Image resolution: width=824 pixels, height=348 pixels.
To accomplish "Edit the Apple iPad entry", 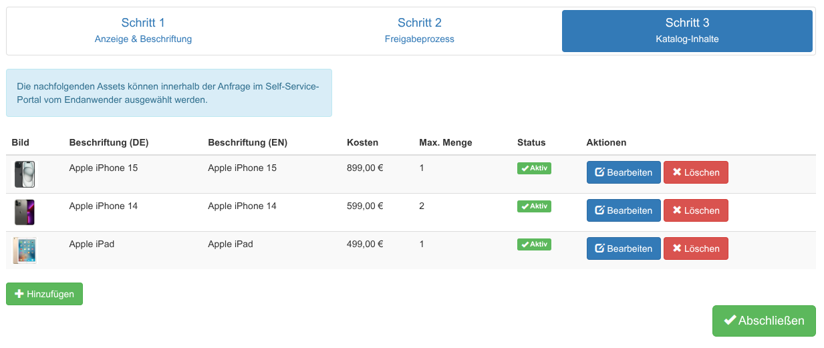I will [x=624, y=248].
